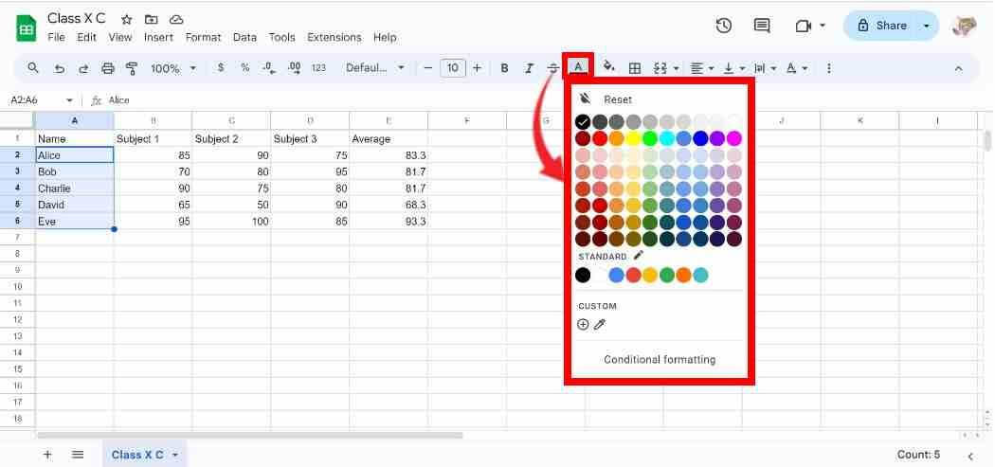Print the spreadsheet
Viewport: 995px width, 467px height.
click(x=108, y=68)
